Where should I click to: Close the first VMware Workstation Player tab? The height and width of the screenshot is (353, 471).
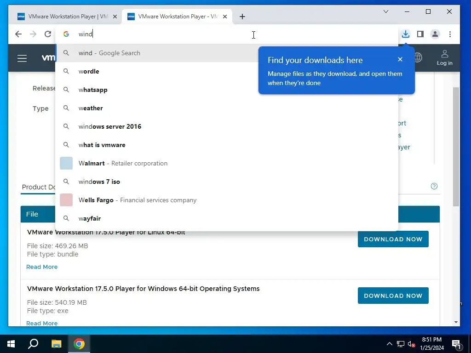pos(115,17)
